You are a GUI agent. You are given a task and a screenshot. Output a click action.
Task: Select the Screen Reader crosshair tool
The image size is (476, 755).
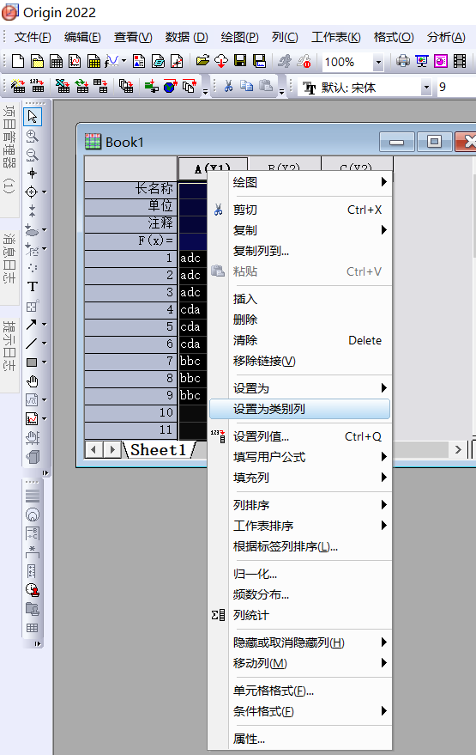click(x=33, y=174)
